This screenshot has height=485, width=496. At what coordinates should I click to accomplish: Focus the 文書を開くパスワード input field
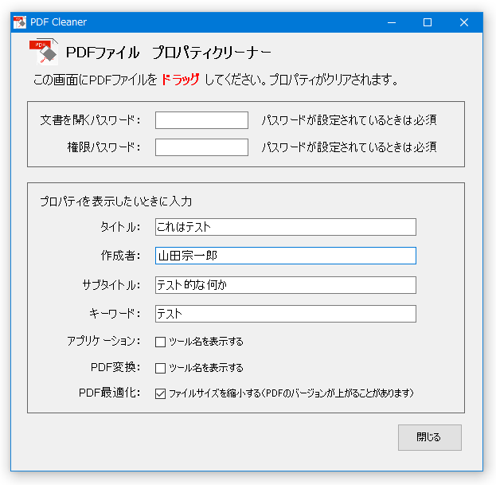coord(201,120)
